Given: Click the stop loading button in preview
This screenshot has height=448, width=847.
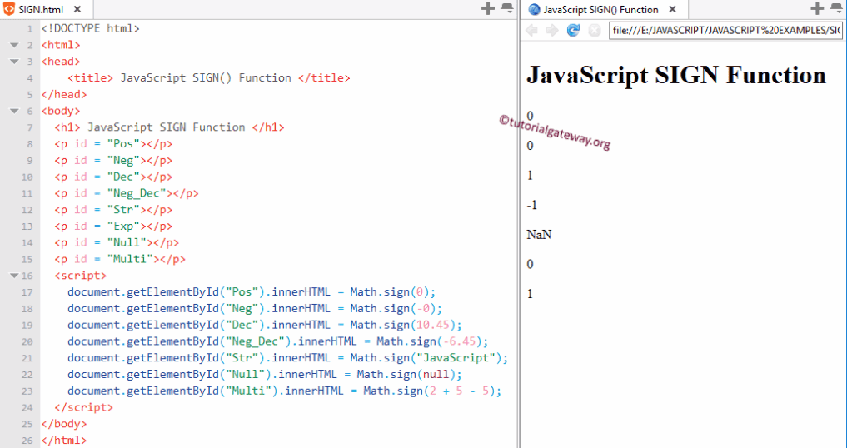Looking at the screenshot, I should coord(594,31).
